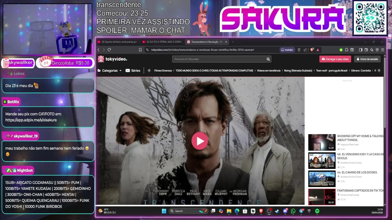Open the Brave VPN shield icon

(377, 50)
